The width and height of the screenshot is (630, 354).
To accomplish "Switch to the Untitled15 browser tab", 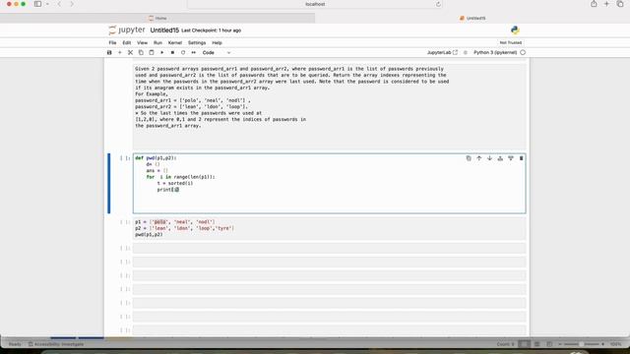I will click(x=472, y=18).
